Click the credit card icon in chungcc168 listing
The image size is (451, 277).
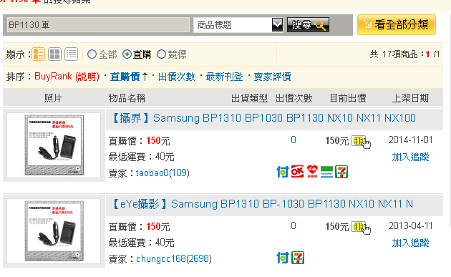359,227
